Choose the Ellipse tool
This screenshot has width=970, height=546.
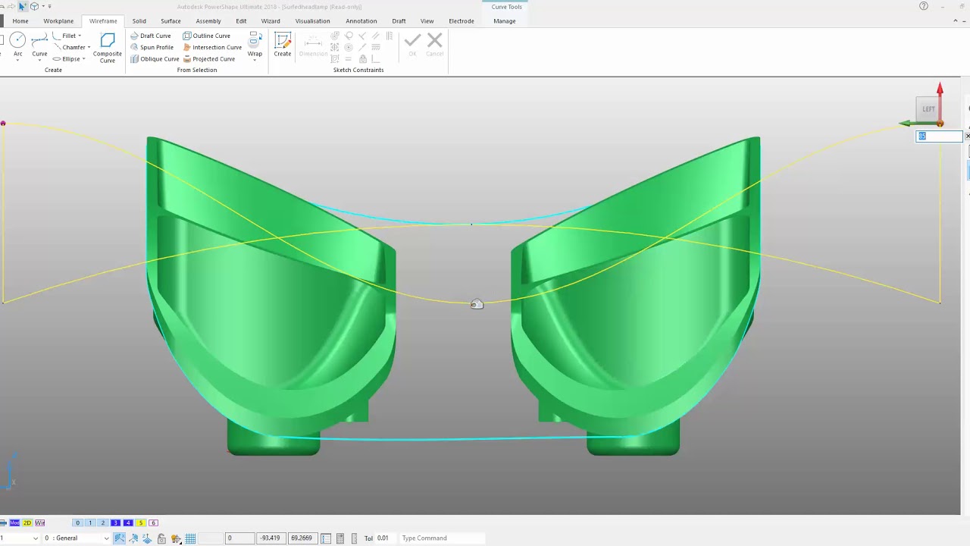67,59
